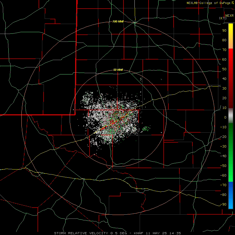
Task: Click the 100 NMI range ring label
Action: [118, 22]
